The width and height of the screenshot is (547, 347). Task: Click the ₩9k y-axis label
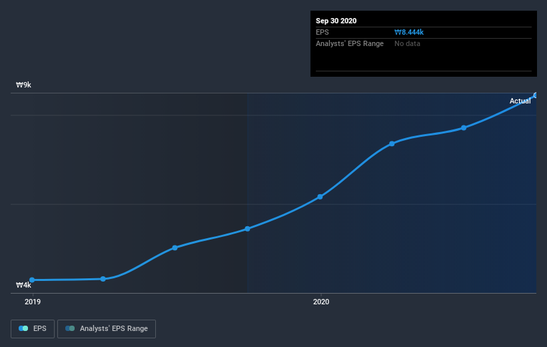coord(24,85)
